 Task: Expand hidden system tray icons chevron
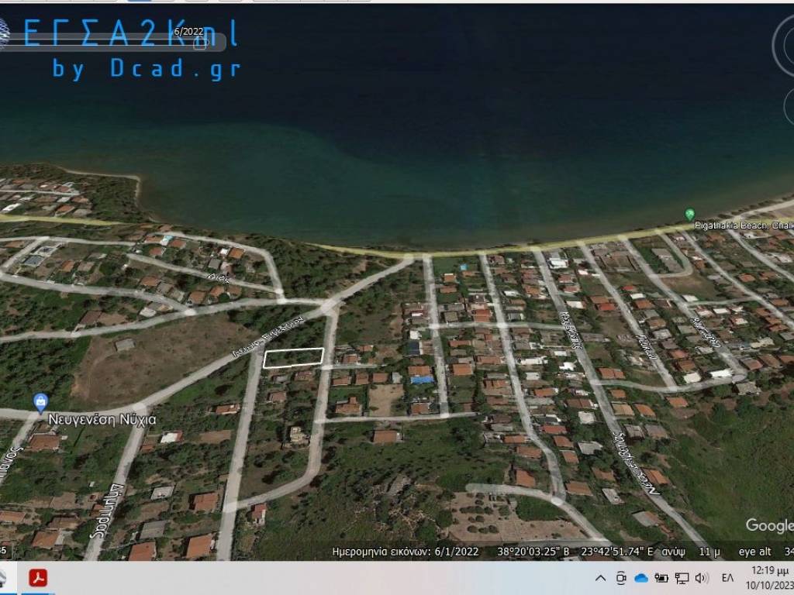pos(600,578)
